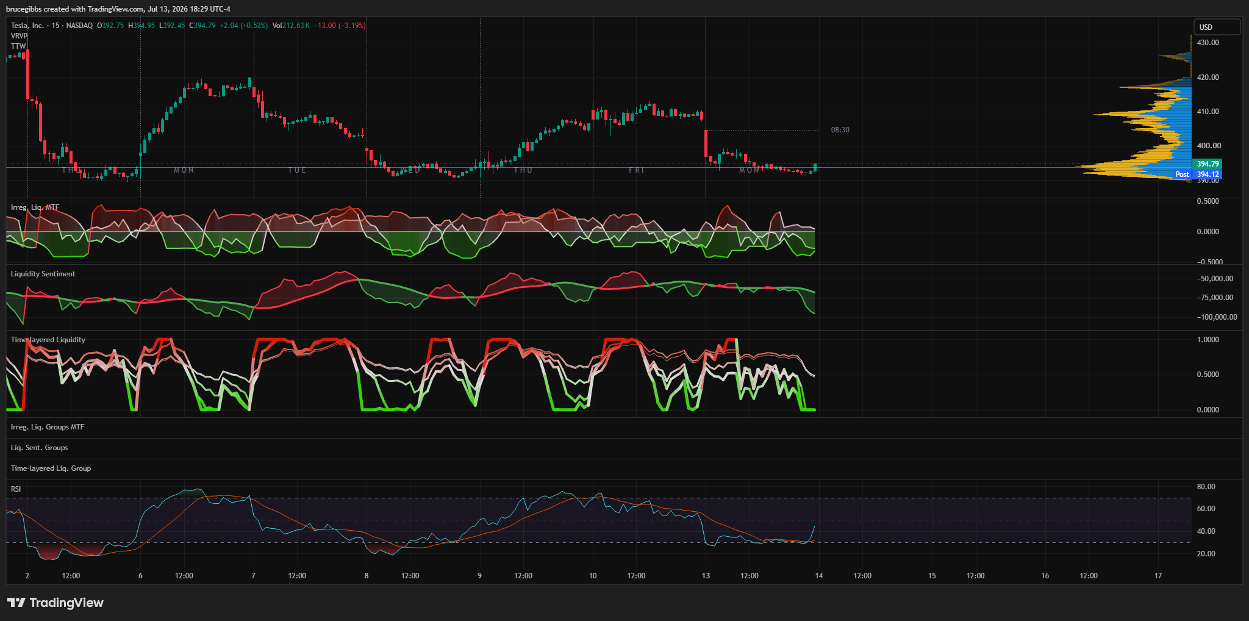
Task: Click the −50,000.00 Liquidity Sentiment scale value
Action: pos(1215,279)
